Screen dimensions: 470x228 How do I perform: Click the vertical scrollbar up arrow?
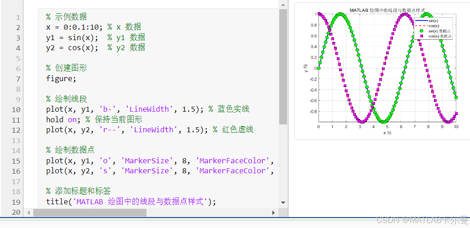click(x=283, y=4)
